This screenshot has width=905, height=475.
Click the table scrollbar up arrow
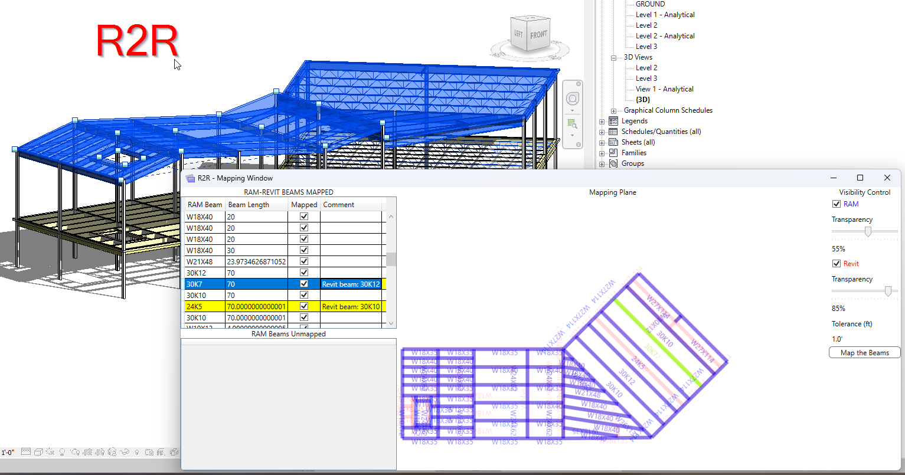391,216
